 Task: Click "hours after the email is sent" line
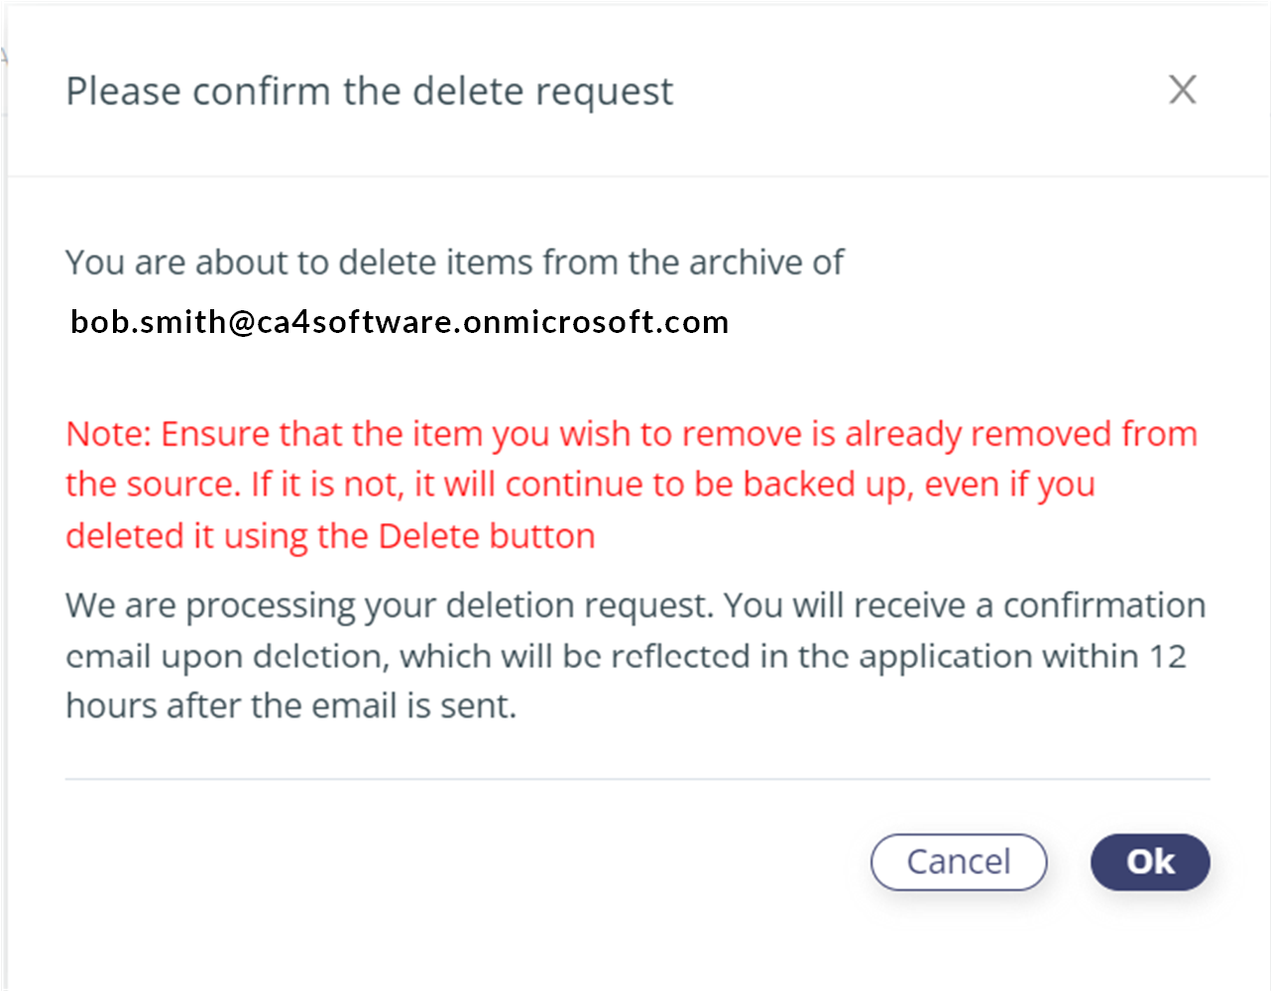pos(290,707)
